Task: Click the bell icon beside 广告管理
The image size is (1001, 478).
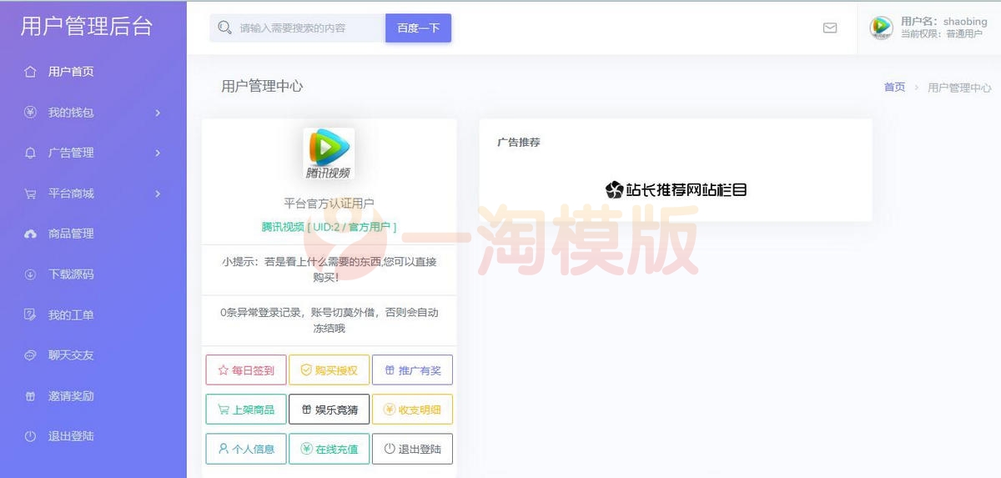Action: tap(31, 153)
